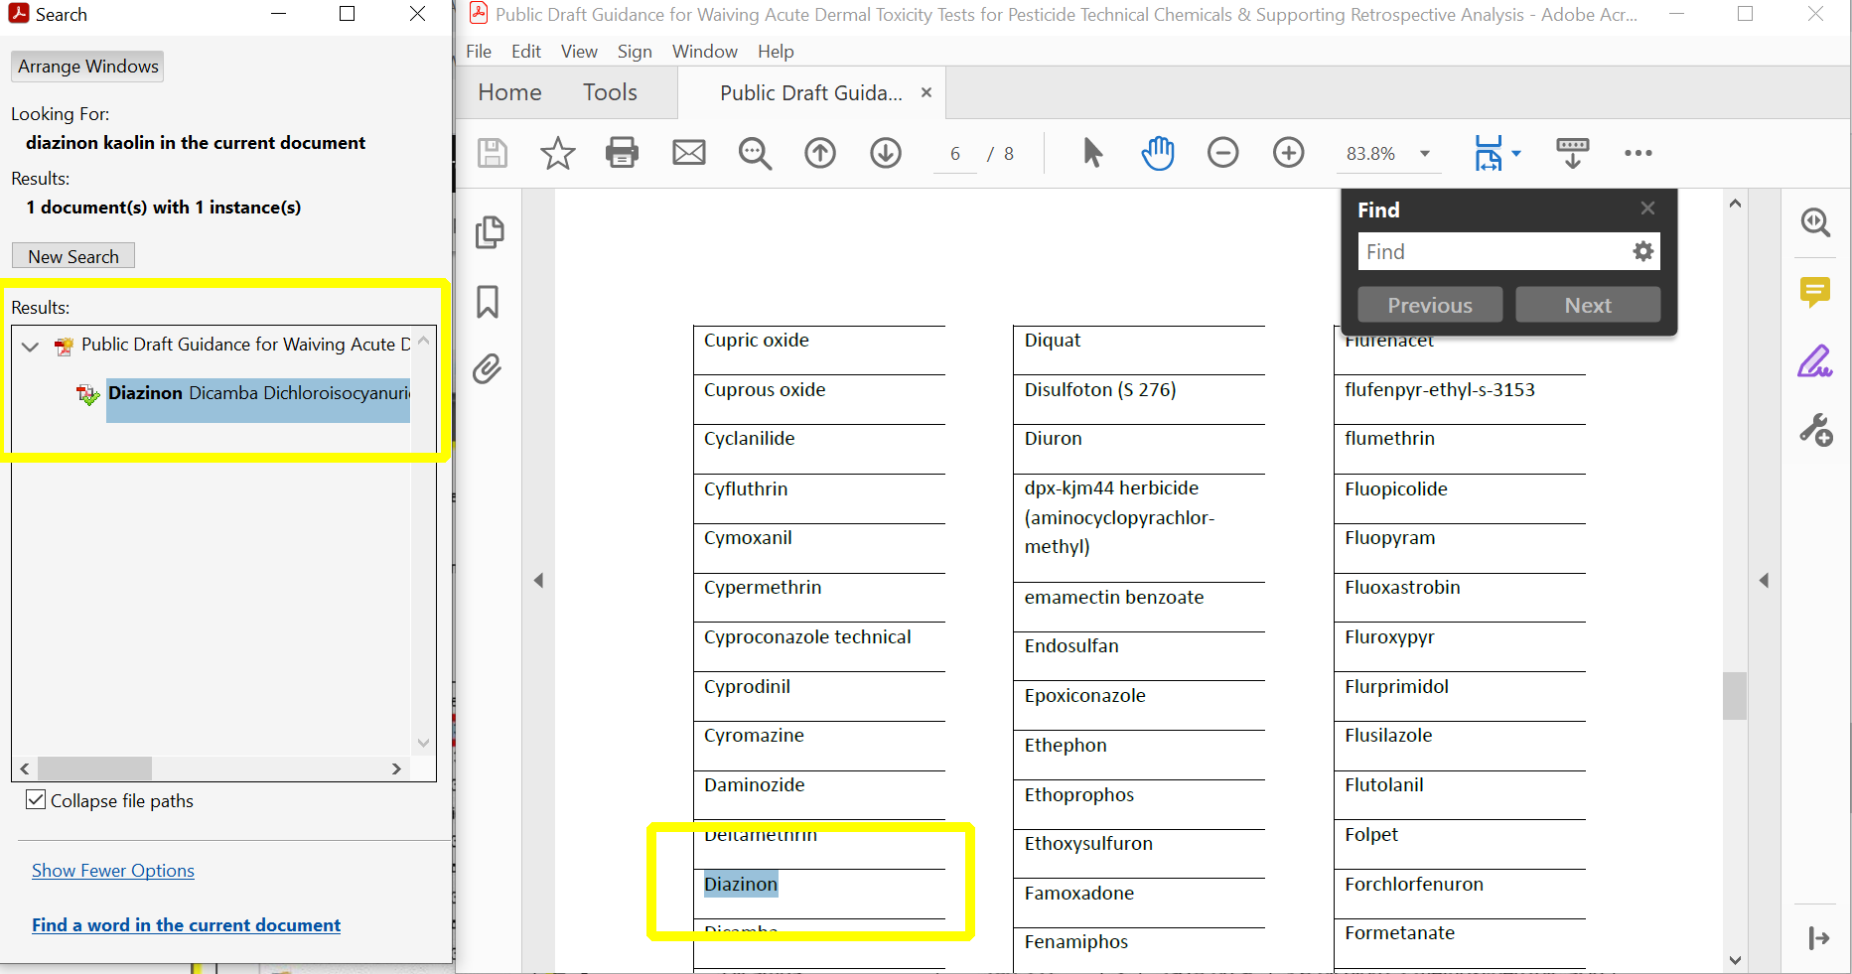1852x974 pixels.
Task: Switch to the Home tab
Action: [x=508, y=91]
